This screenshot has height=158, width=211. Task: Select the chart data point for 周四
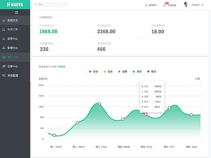click(x=123, y=119)
